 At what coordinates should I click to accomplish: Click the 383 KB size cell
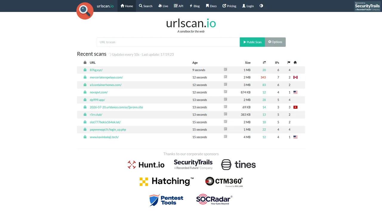[x=246, y=115]
